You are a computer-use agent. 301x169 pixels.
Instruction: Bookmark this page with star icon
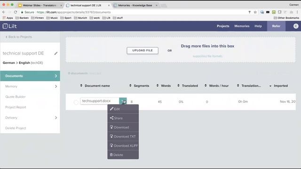point(255,12)
